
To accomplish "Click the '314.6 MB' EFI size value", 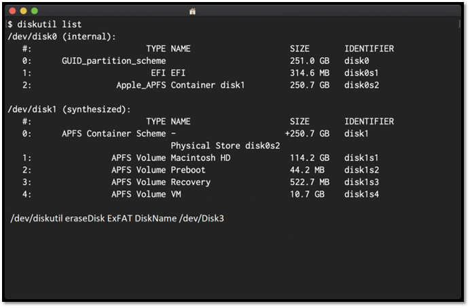I will point(310,73).
